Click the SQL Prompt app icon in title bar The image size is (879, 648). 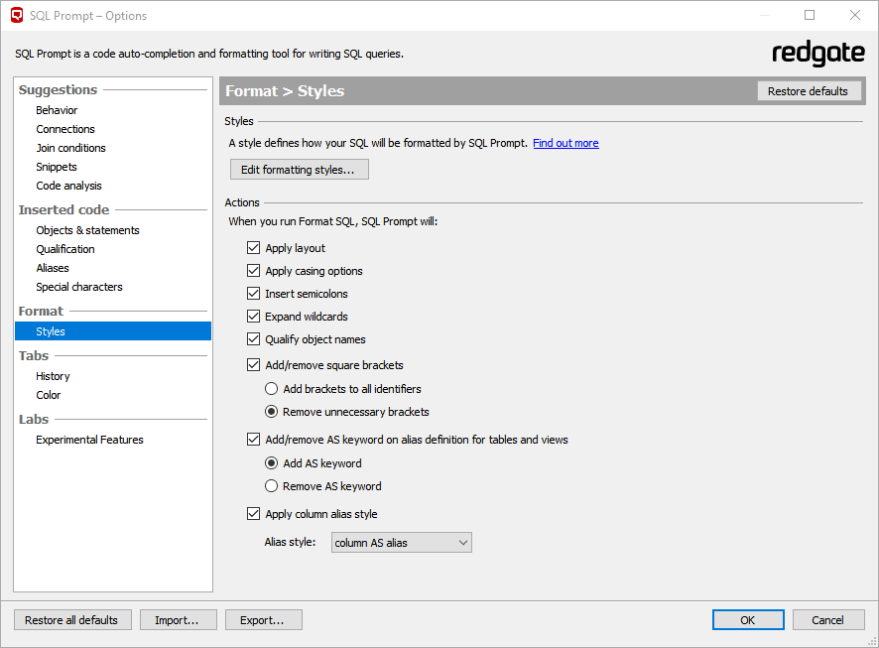pyautogui.click(x=18, y=15)
